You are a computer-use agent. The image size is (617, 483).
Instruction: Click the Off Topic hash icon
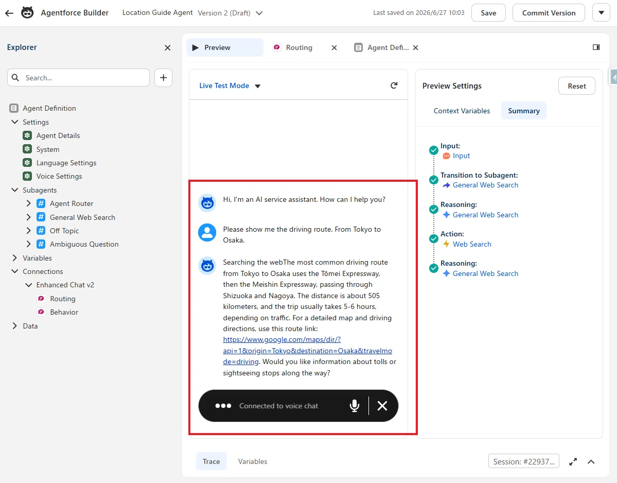(x=41, y=230)
